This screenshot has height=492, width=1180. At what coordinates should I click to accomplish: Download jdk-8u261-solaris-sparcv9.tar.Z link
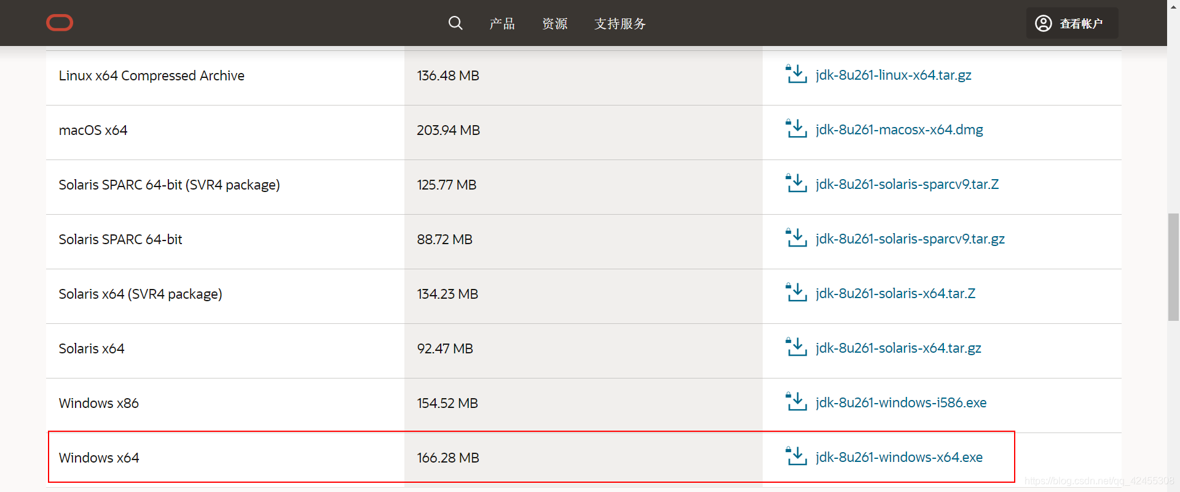907,184
